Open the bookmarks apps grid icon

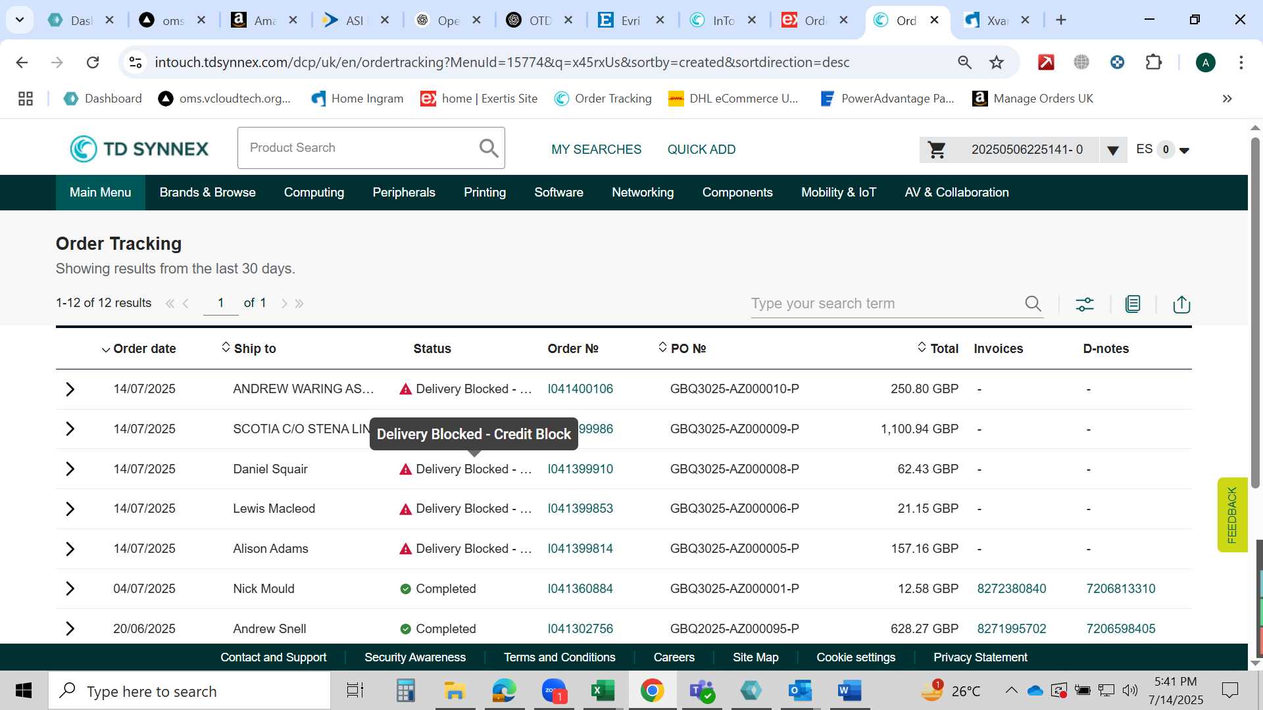pos(26,99)
